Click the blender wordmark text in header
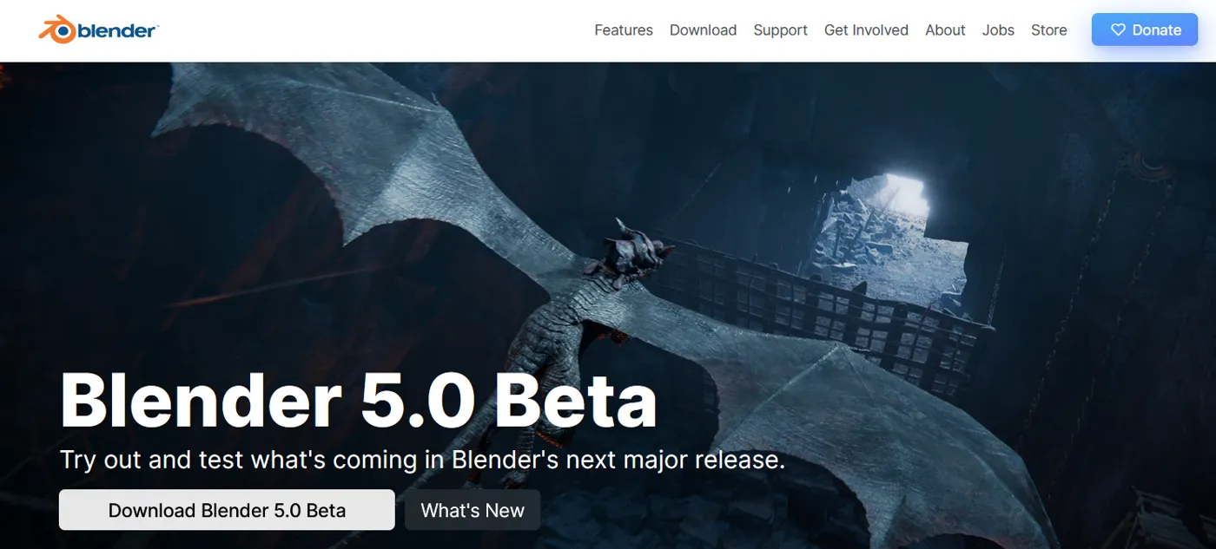 (117, 30)
